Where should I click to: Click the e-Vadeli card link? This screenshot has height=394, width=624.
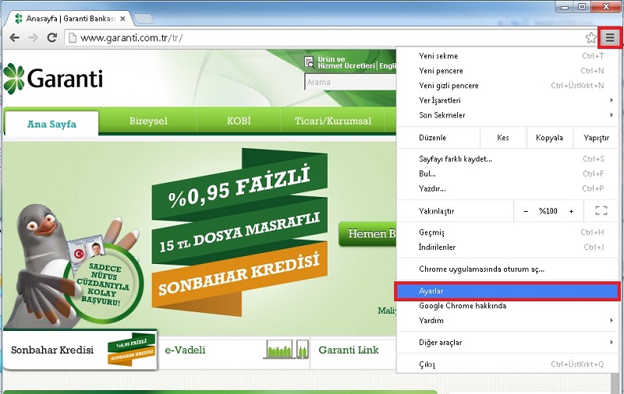(185, 350)
